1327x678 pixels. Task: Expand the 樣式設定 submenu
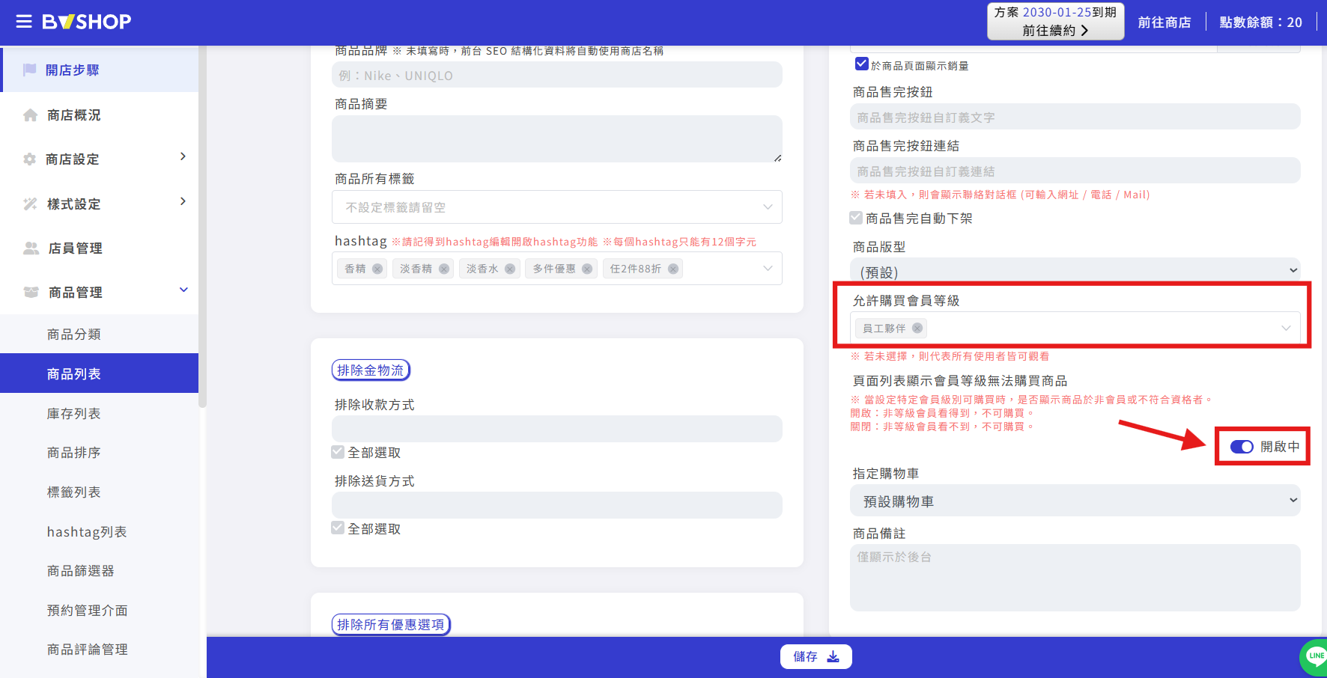point(183,201)
